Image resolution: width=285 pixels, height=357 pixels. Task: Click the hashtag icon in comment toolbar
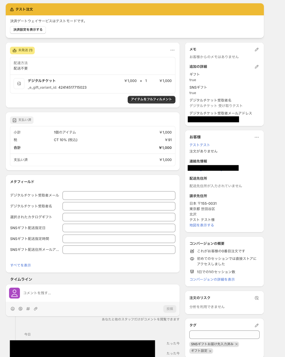(28, 309)
